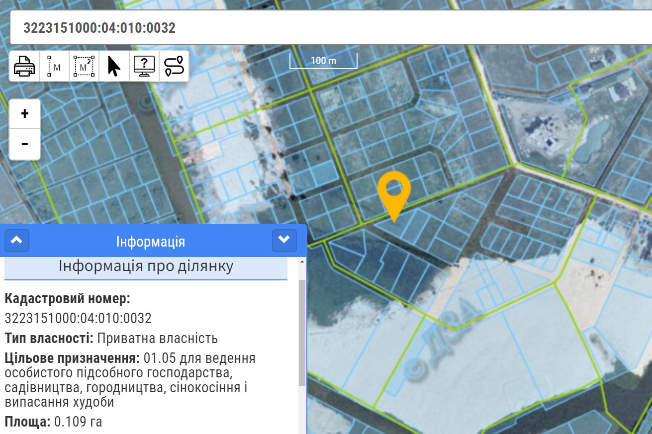Select the area measurement M² tool

point(84,66)
